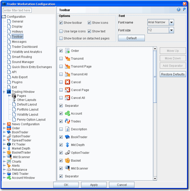This screenshot has width=190, height=191.
Task: Click the Account green coins icon in list
Action: coord(67,113)
